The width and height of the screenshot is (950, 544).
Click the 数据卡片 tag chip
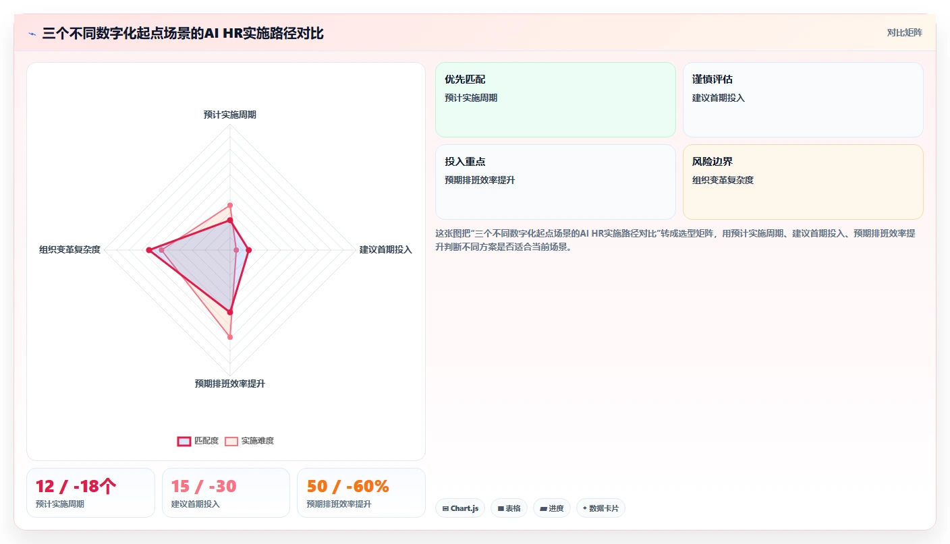tap(600, 508)
